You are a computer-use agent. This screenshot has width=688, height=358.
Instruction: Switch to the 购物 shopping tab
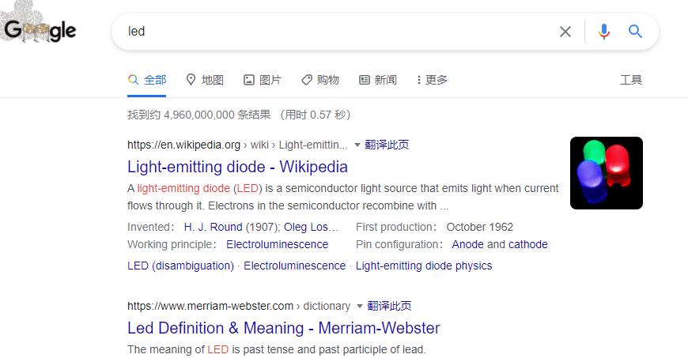click(320, 80)
